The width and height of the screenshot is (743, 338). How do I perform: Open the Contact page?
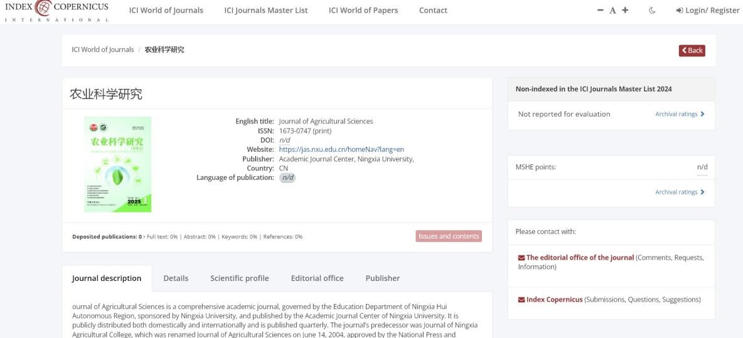[433, 11]
